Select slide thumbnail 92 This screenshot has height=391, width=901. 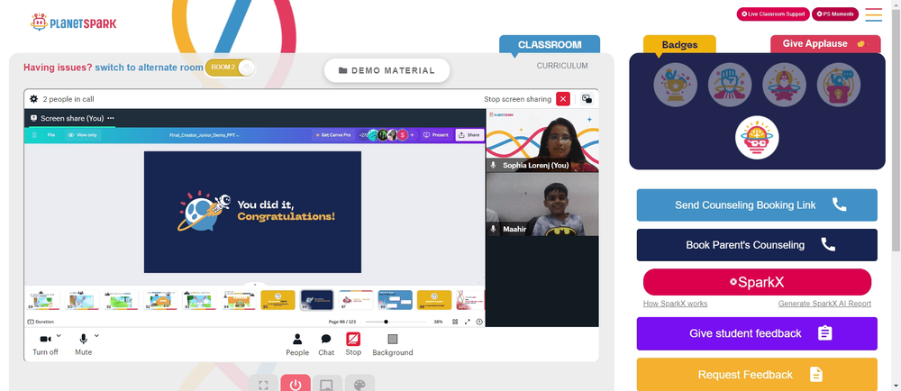(160, 300)
